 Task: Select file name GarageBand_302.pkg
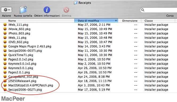click(x=23, y=77)
